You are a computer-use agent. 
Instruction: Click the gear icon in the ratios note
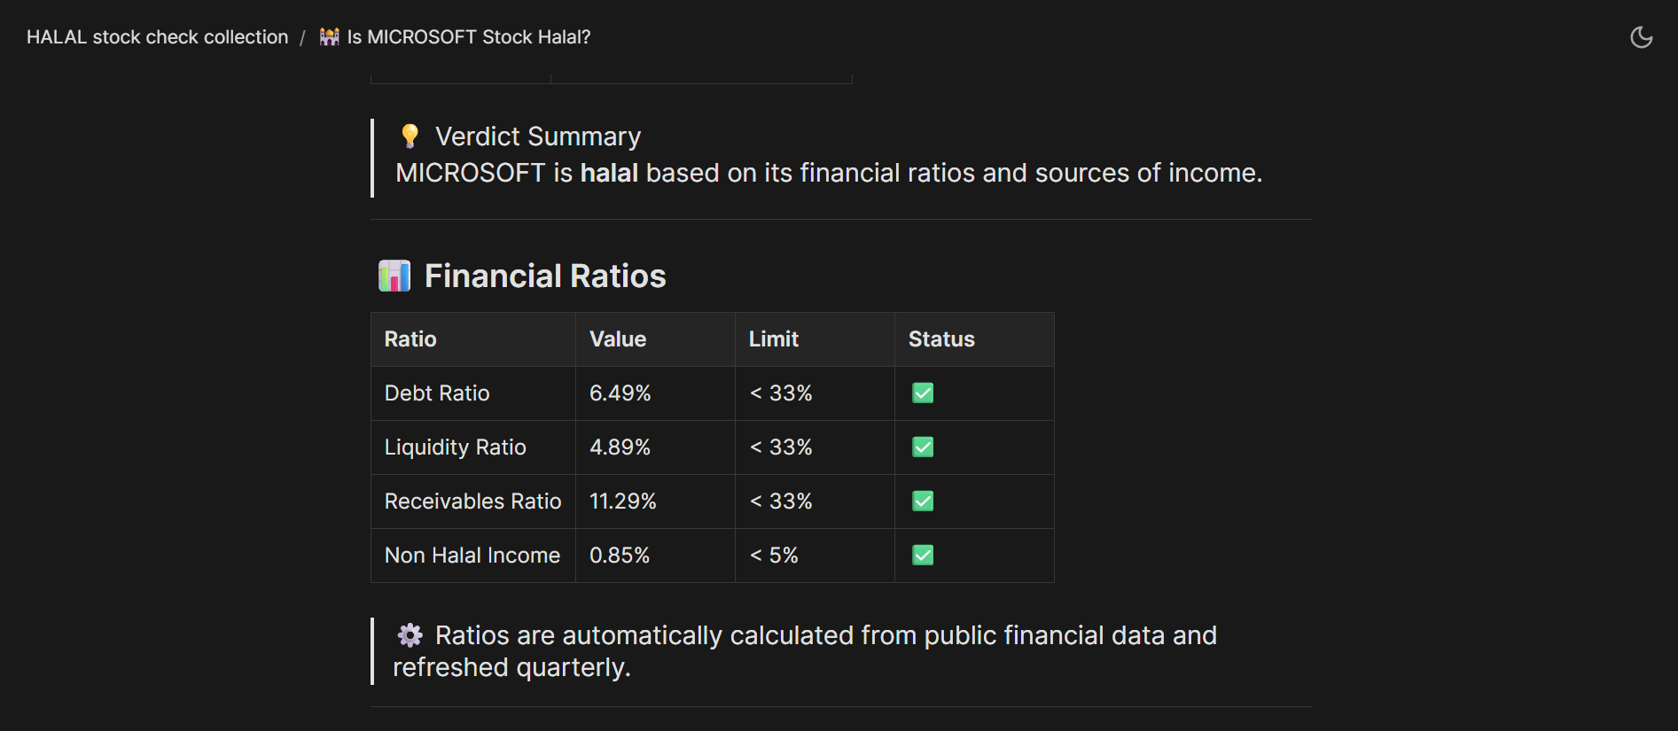point(410,635)
